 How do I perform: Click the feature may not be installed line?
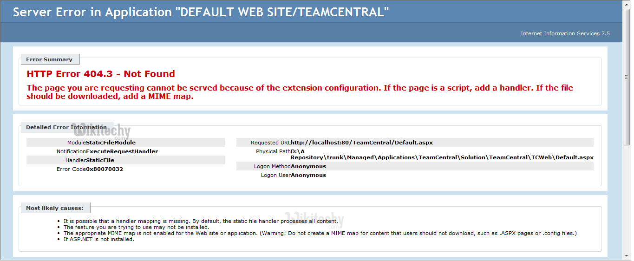[137, 227]
